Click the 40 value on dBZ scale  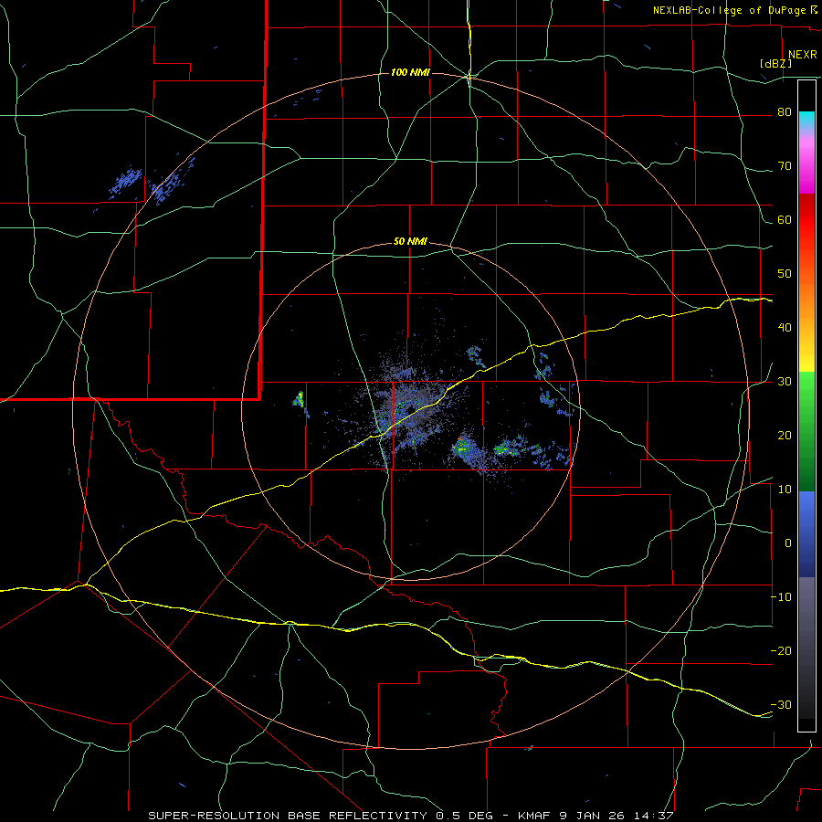click(x=785, y=328)
